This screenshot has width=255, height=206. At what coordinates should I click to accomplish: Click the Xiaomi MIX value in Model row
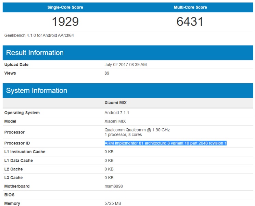point(115,121)
